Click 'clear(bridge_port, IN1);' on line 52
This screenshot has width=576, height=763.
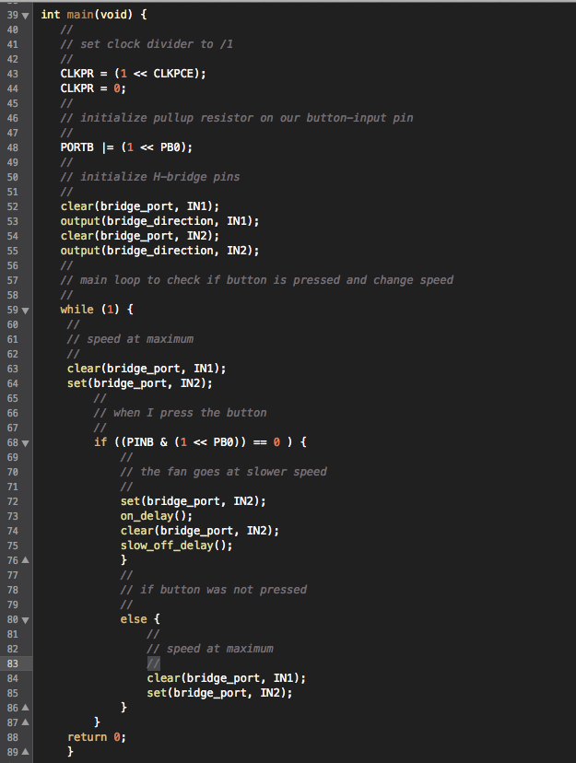pos(139,206)
